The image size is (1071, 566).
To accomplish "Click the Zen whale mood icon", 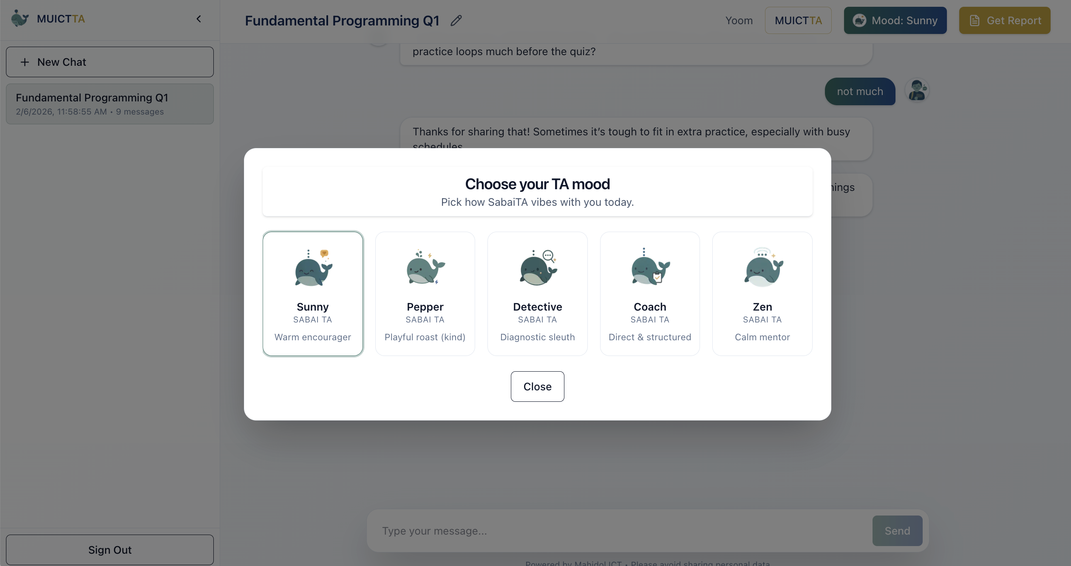I will (x=763, y=268).
